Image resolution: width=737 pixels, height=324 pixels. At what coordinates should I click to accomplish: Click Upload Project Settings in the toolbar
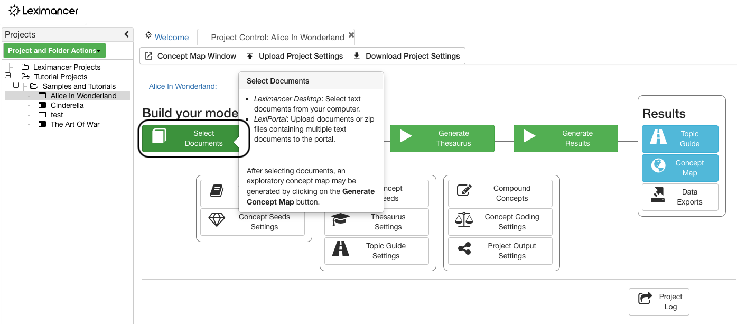click(294, 55)
